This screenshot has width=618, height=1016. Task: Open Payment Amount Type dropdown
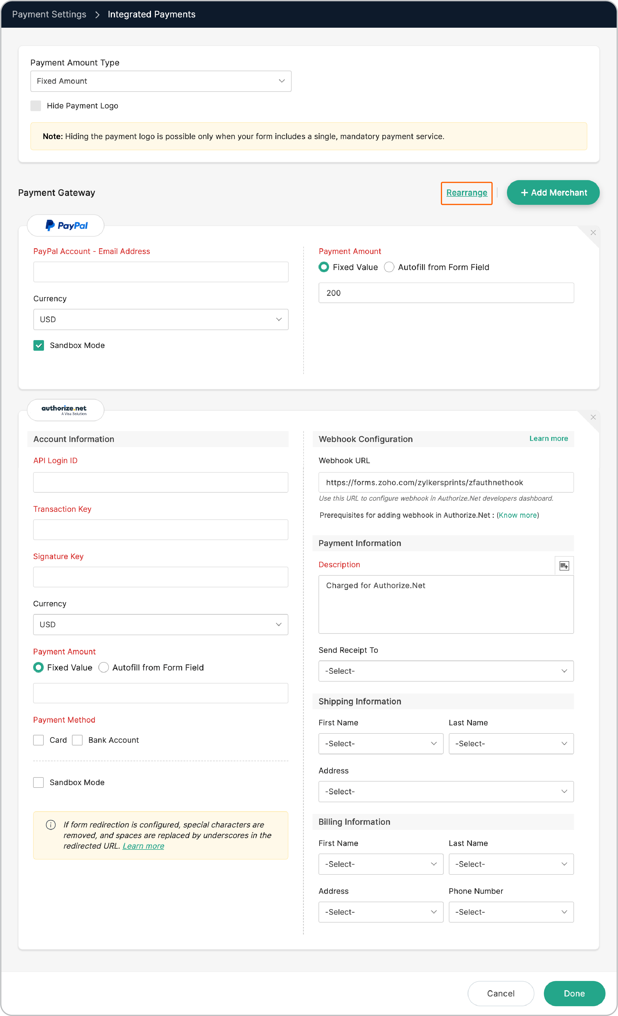[161, 81]
